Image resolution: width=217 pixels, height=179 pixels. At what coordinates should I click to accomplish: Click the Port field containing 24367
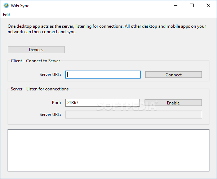point(102,103)
